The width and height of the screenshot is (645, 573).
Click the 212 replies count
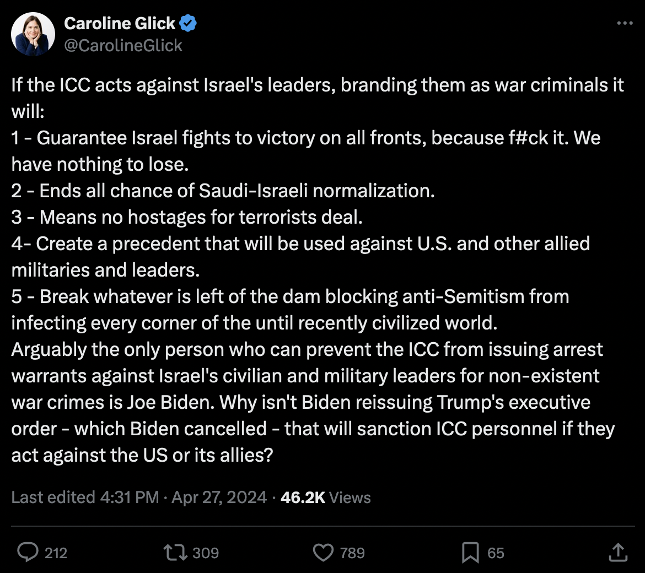point(56,553)
